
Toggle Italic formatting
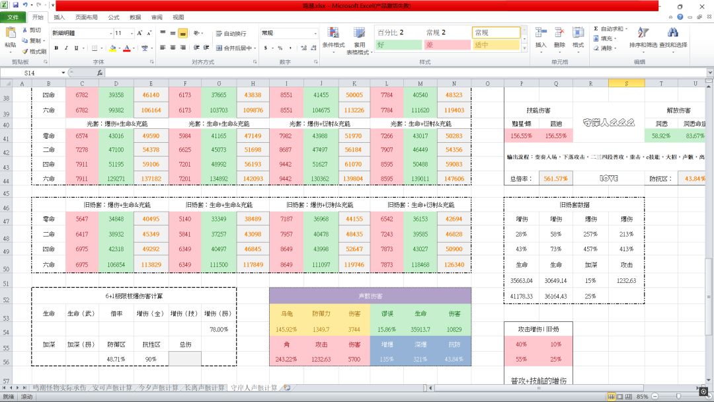coord(66,48)
